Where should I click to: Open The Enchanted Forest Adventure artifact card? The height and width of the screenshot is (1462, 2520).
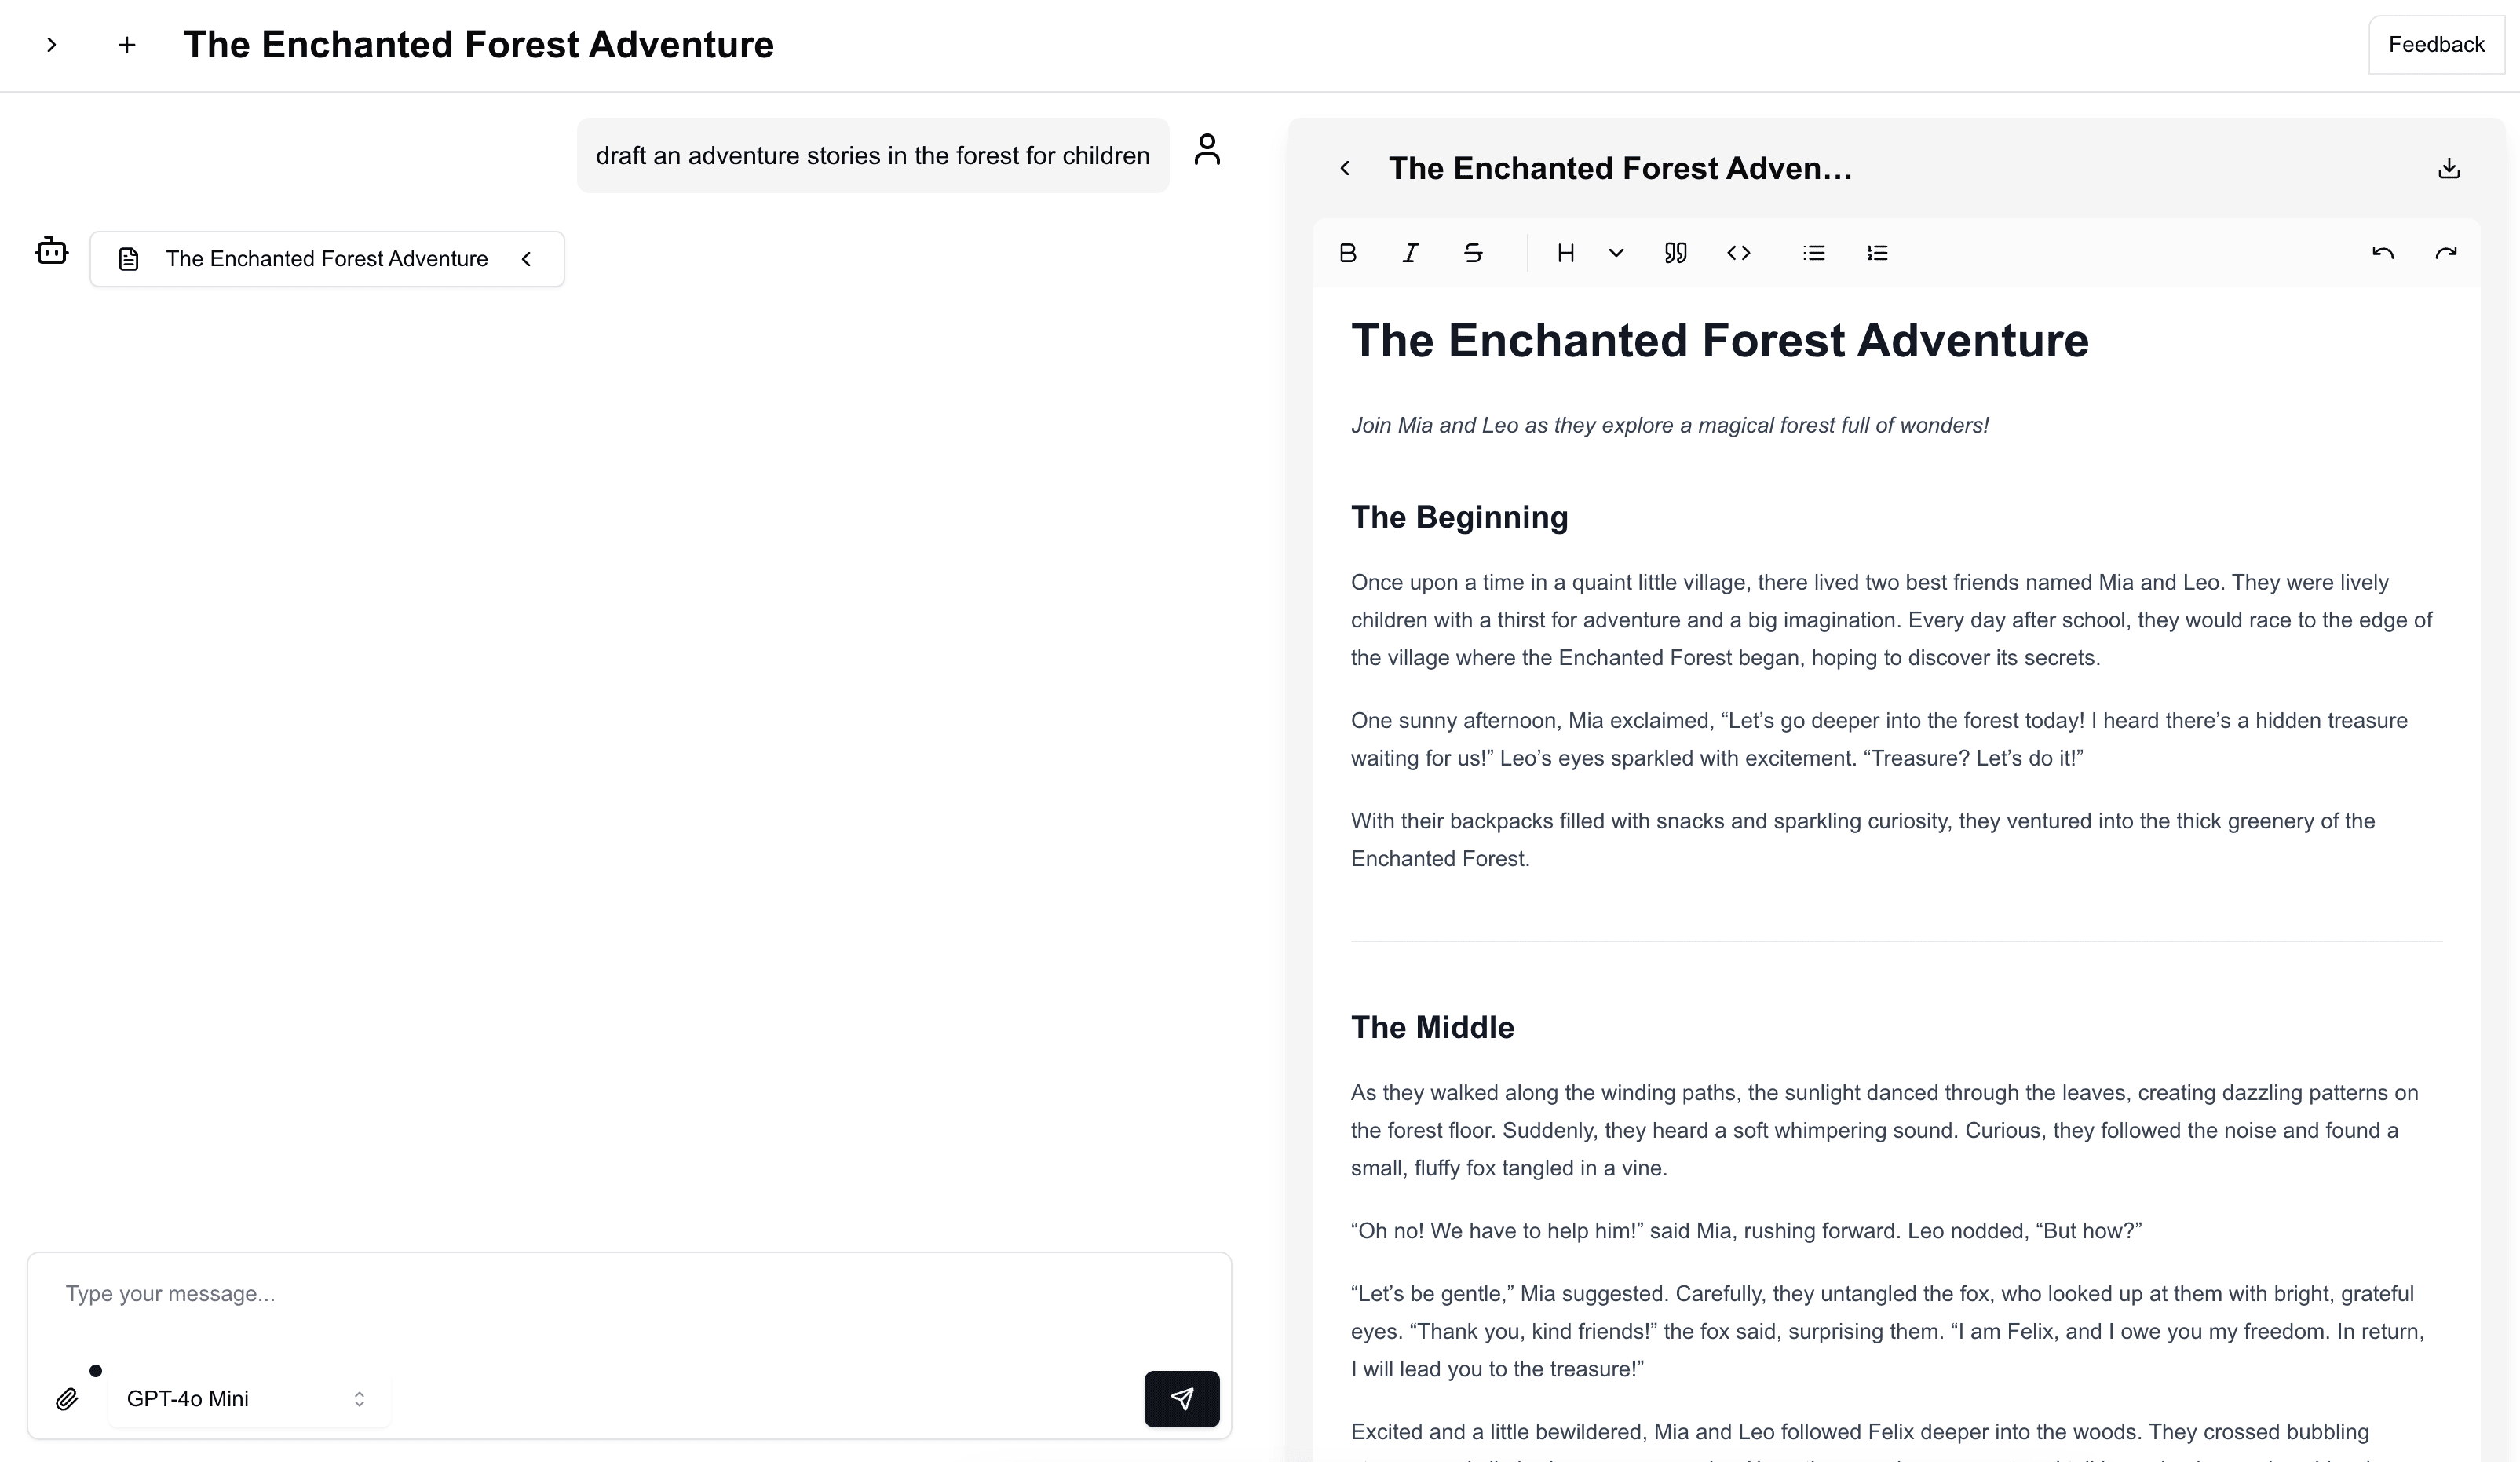[327, 259]
